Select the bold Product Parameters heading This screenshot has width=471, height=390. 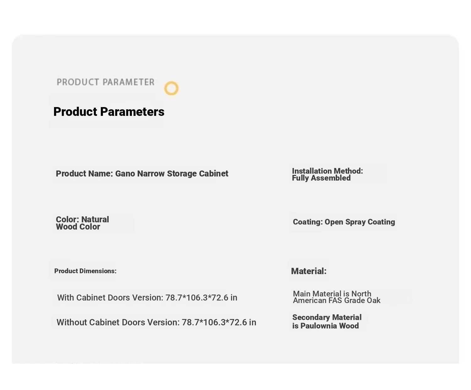tap(109, 112)
